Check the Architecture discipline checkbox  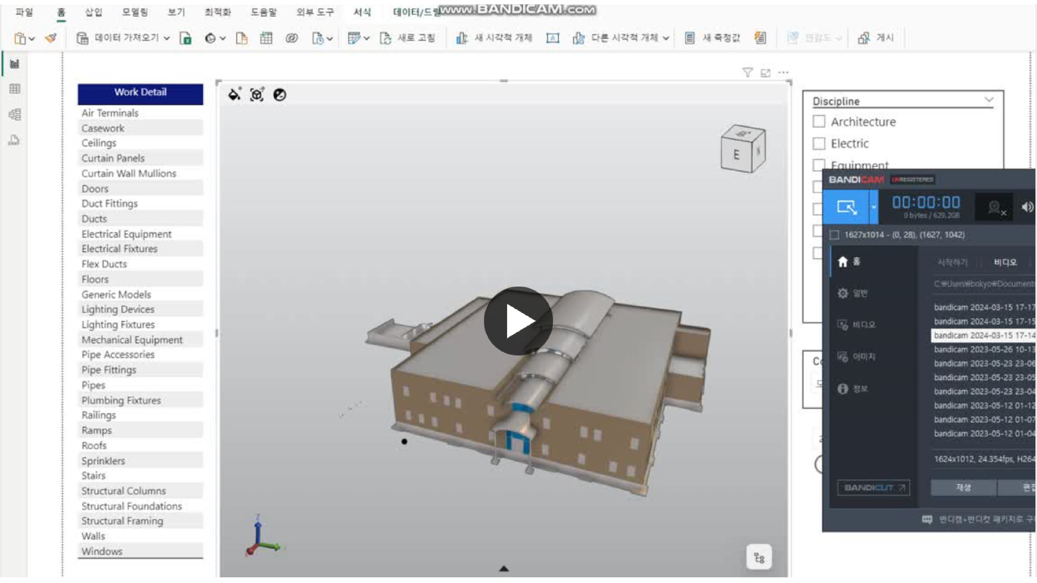[x=819, y=121]
